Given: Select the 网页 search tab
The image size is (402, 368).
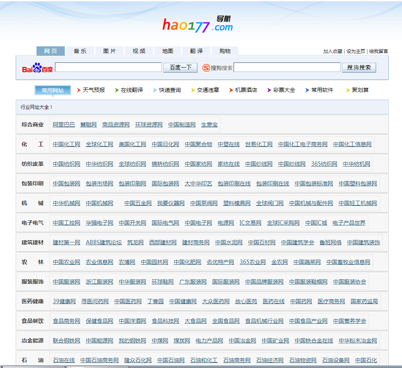Looking at the screenshot, I should [51, 51].
